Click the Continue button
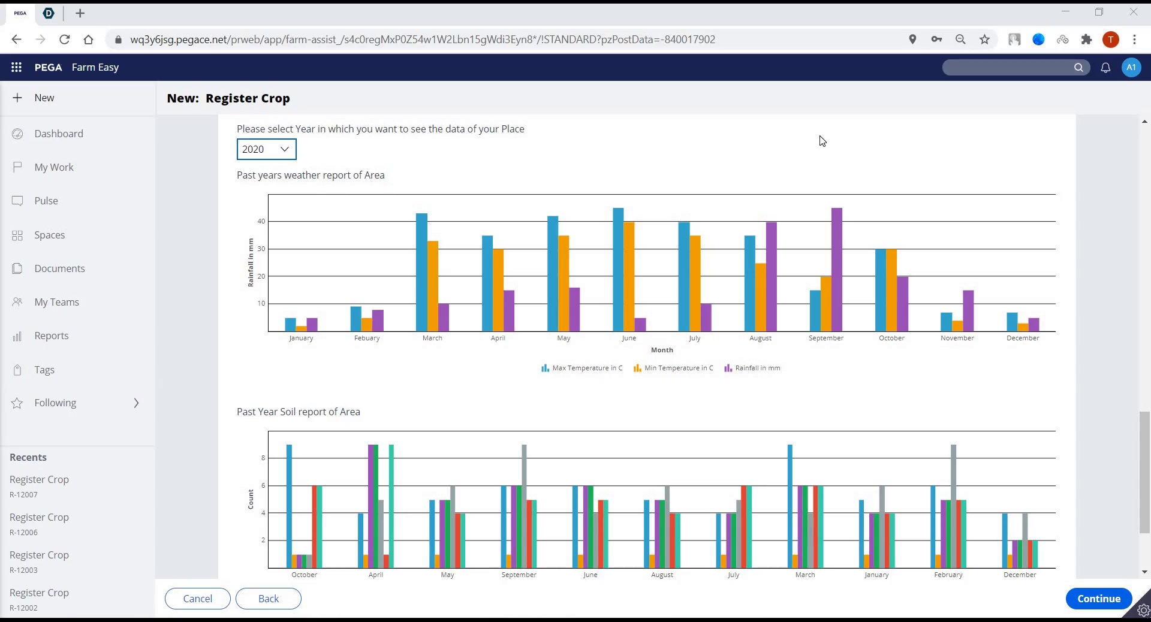The width and height of the screenshot is (1151, 622). coord(1098,599)
